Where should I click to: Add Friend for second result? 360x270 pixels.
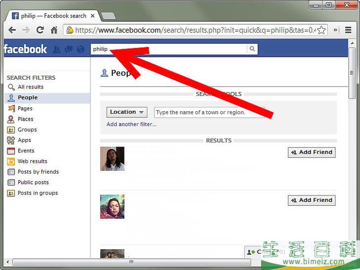pyautogui.click(x=312, y=200)
